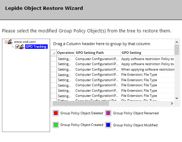Click the vertical scrollbar thumb

tap(177, 50)
